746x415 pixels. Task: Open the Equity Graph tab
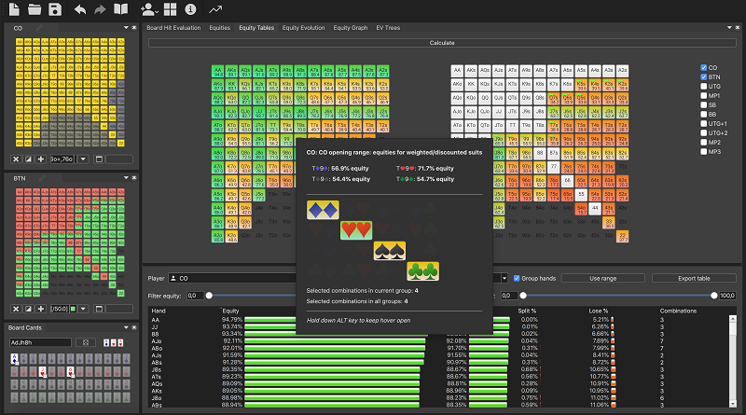click(x=351, y=28)
